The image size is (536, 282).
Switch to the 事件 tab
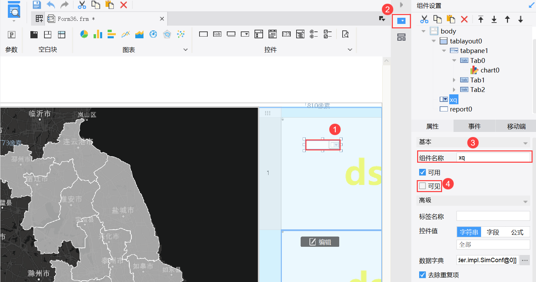click(x=474, y=126)
